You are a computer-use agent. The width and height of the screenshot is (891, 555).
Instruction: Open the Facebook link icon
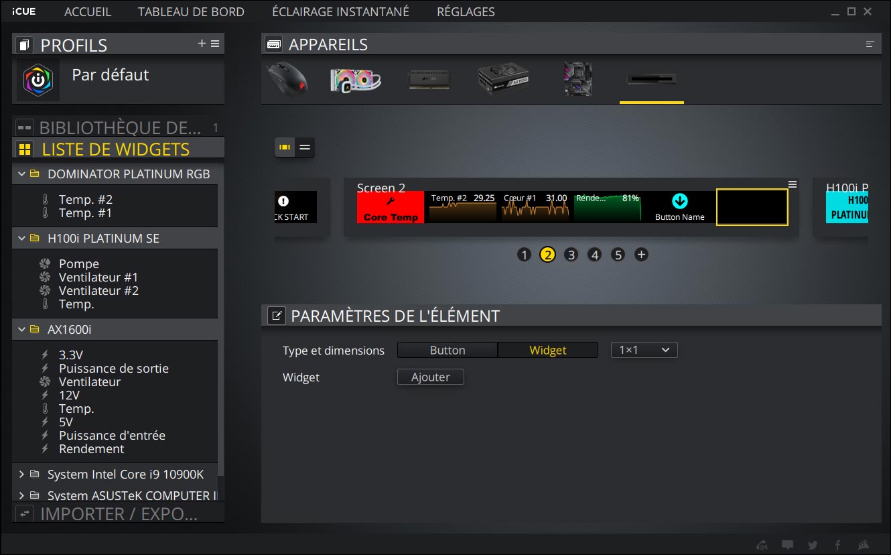[837, 545]
